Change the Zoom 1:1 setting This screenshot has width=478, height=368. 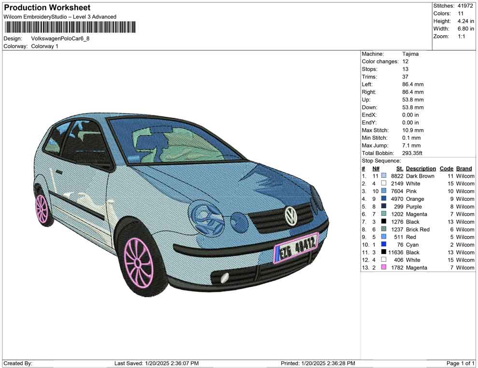click(463, 35)
